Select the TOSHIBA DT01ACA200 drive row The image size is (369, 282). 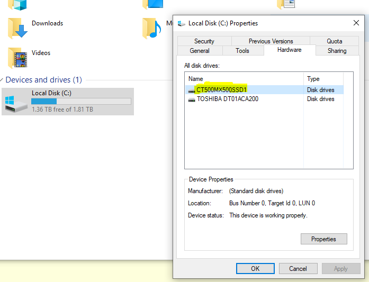[x=264, y=99]
